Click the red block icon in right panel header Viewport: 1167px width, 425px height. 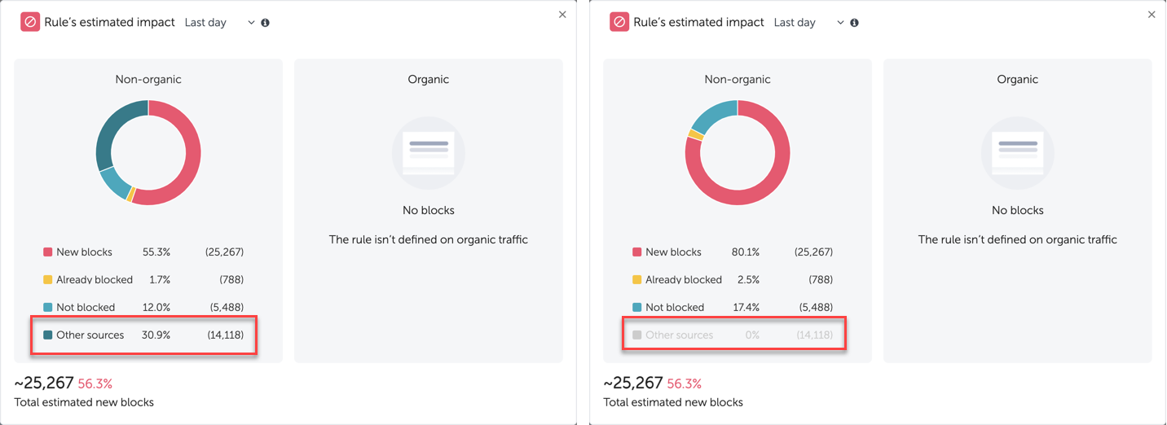619,23
